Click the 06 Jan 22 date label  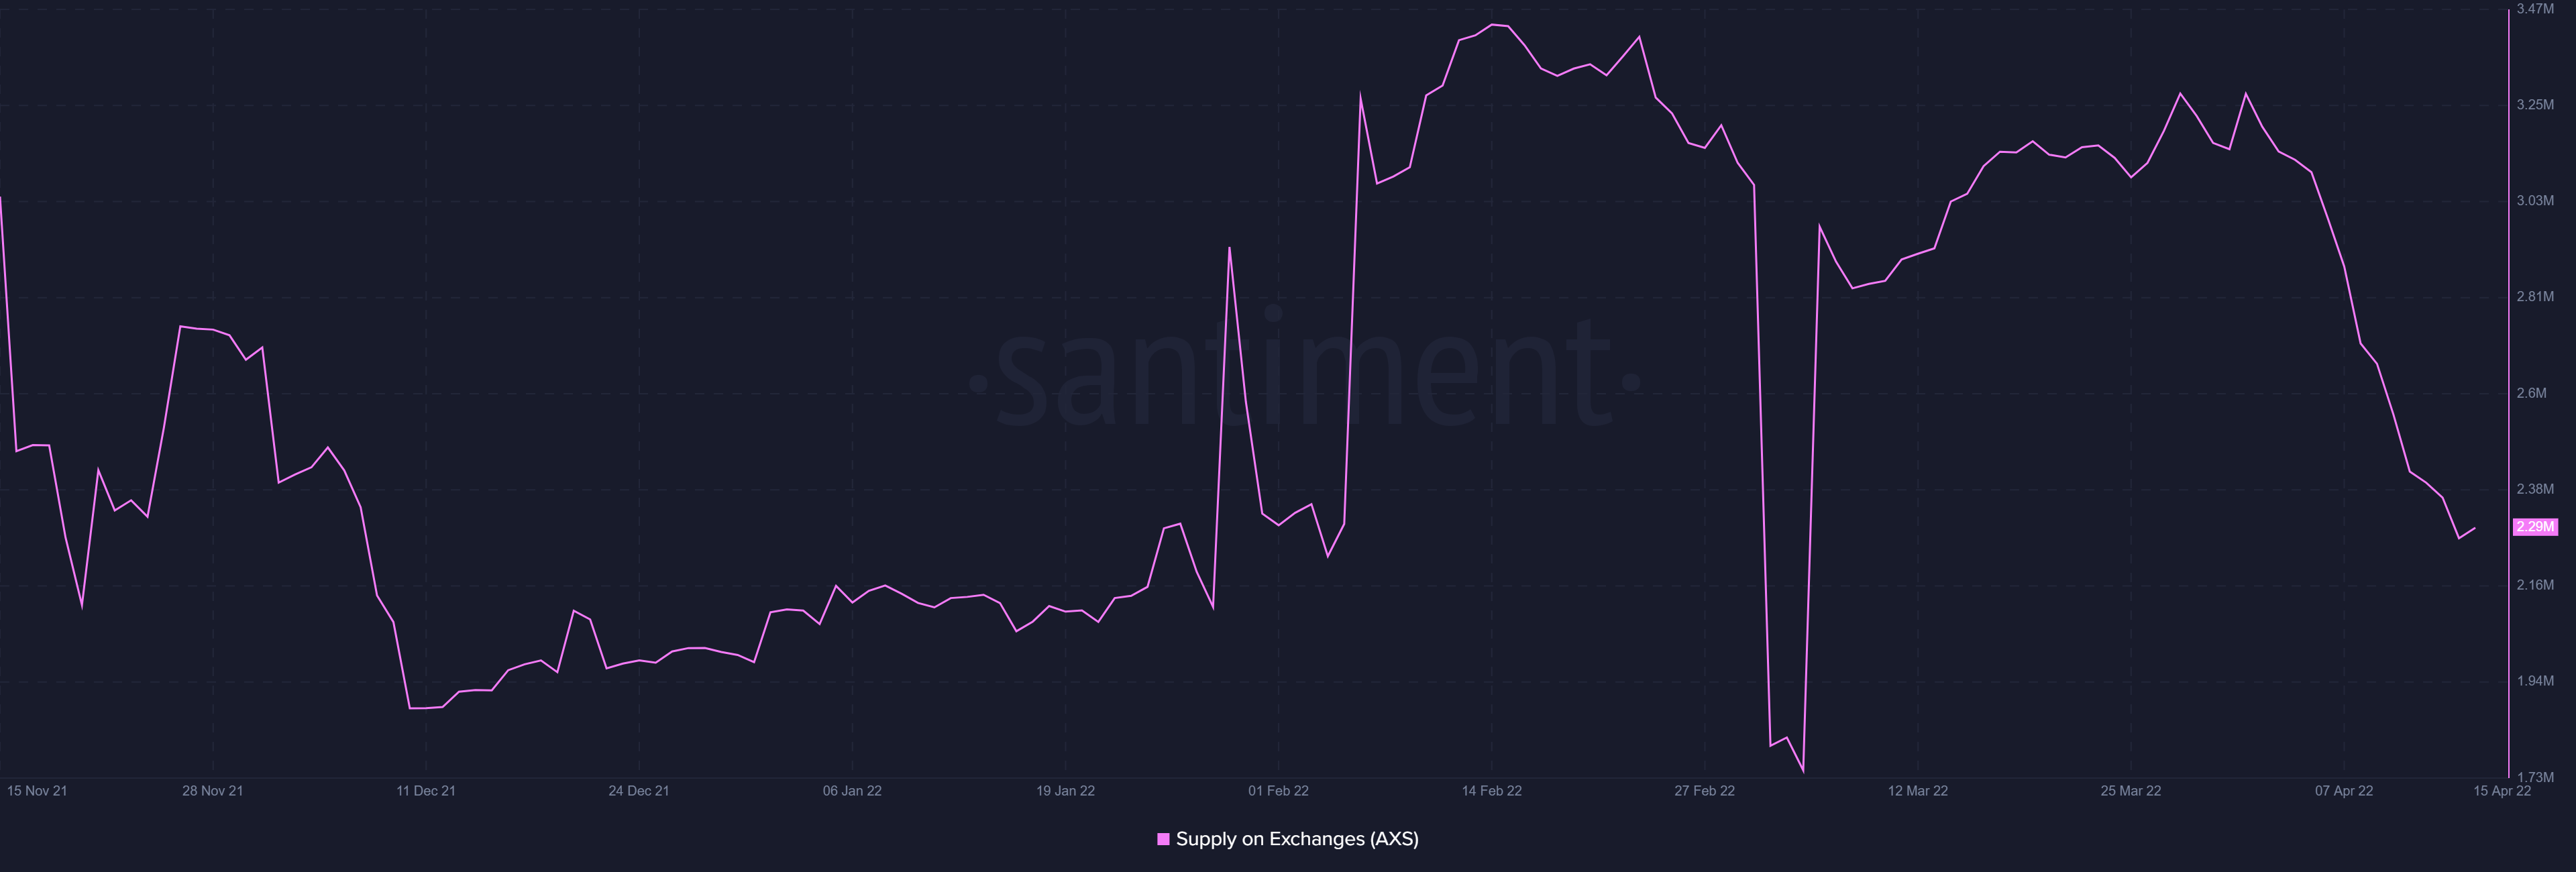tap(852, 791)
